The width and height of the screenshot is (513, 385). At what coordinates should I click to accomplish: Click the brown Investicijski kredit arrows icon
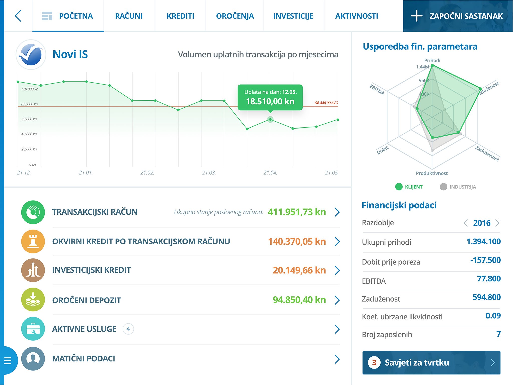33,270
